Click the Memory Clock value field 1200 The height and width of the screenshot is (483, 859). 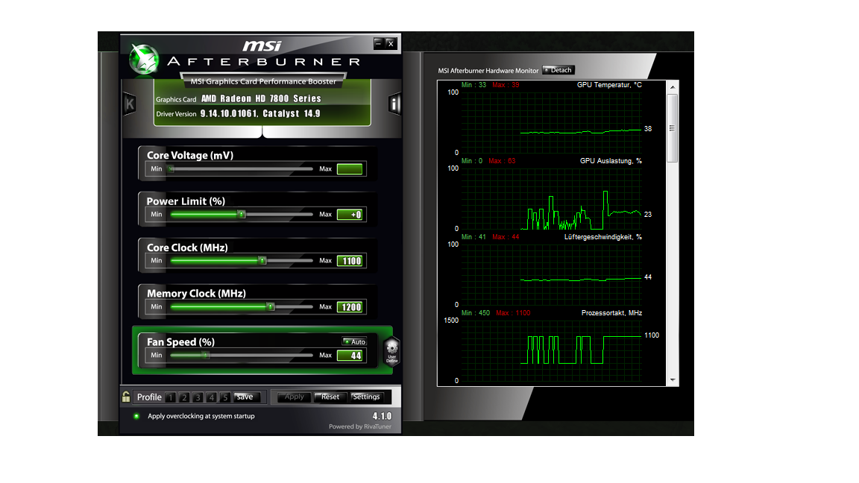tap(350, 307)
